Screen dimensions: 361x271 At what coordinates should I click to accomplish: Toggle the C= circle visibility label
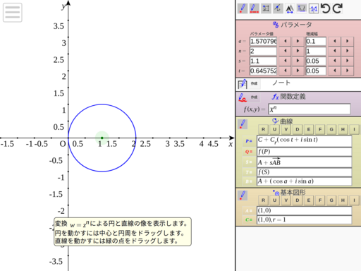[x=249, y=219]
